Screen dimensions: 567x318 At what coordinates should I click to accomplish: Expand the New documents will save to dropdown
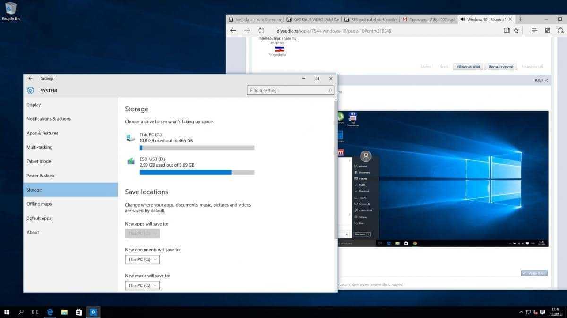142,259
